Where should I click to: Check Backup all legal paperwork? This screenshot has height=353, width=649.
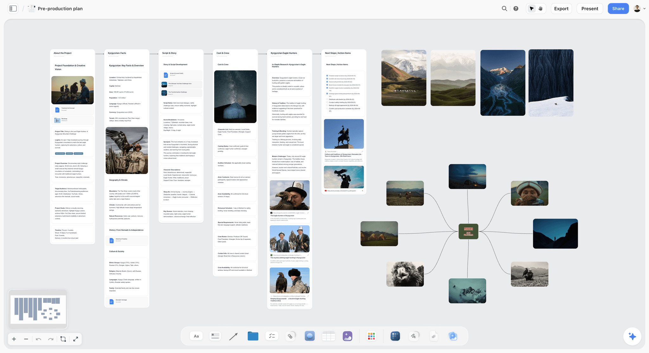[x=327, y=105]
